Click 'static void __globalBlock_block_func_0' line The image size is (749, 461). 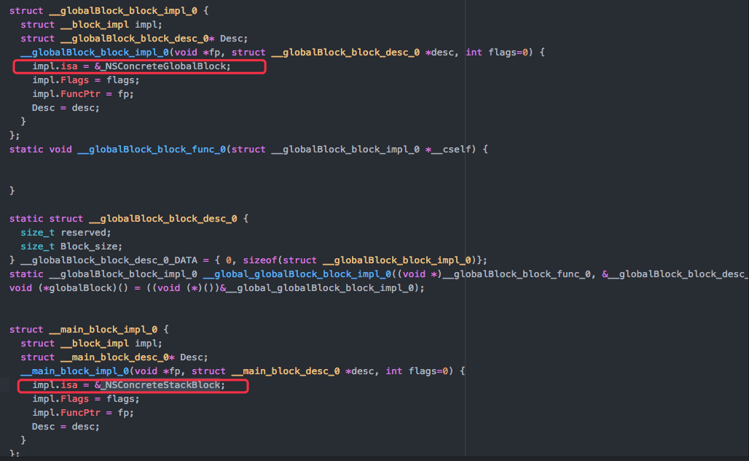pos(248,150)
